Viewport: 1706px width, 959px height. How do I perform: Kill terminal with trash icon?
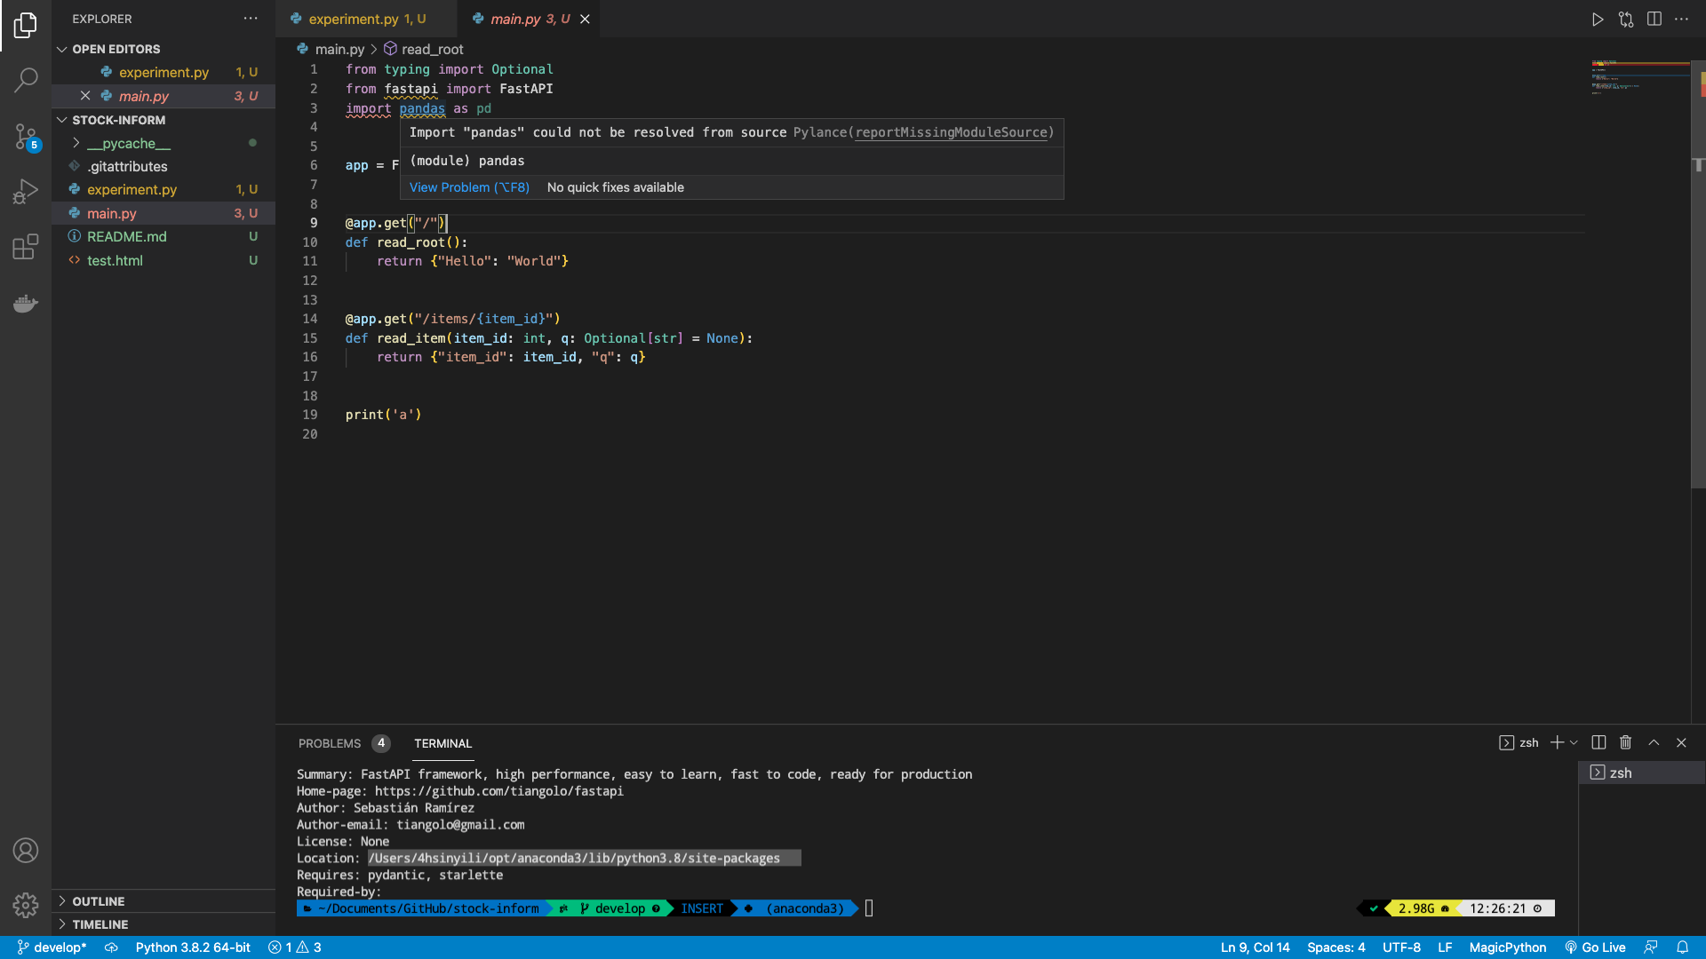coord(1626,742)
